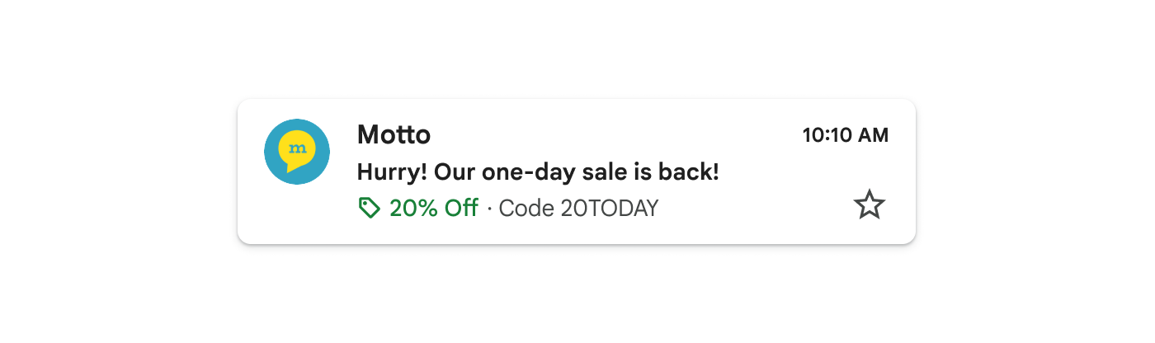
Task: Select the Code 20TODAY text
Action: tap(578, 208)
